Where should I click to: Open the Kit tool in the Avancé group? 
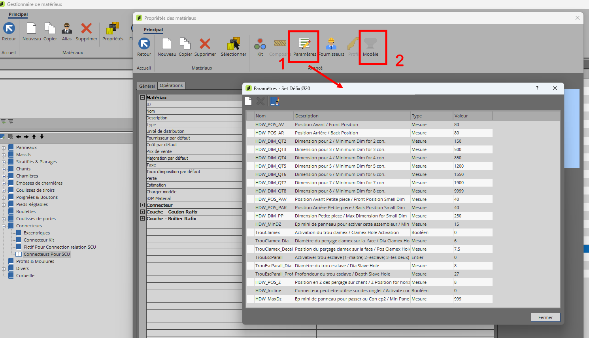(260, 47)
